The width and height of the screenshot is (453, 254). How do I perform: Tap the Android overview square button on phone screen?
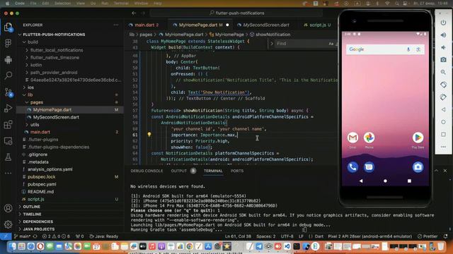pyautogui.click(x=409, y=181)
